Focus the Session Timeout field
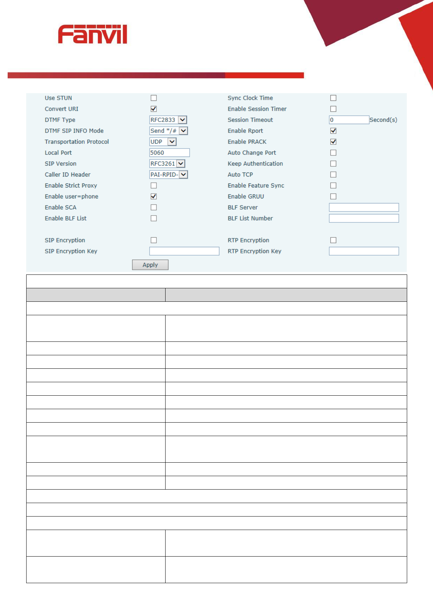 click(x=349, y=120)
